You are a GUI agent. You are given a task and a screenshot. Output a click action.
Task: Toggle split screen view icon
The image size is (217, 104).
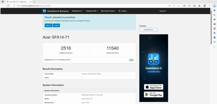184,6
